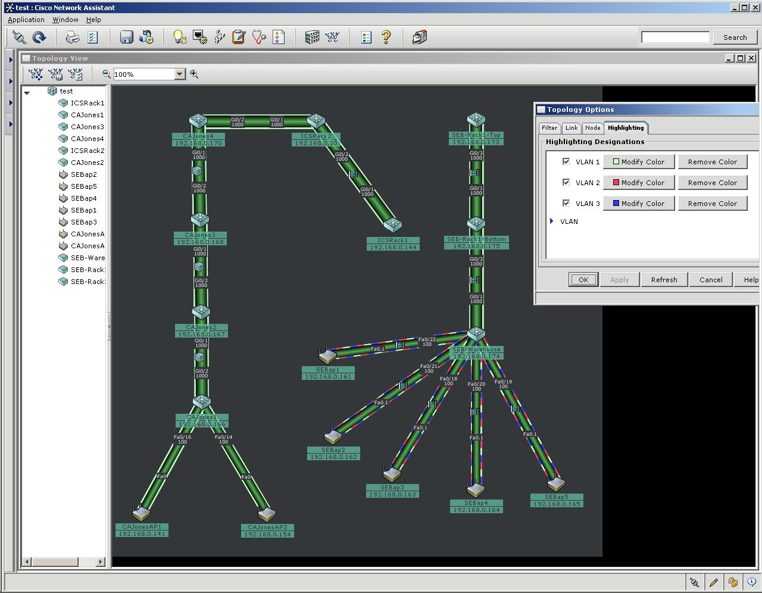Click Refresh in Topology Options

(x=664, y=280)
